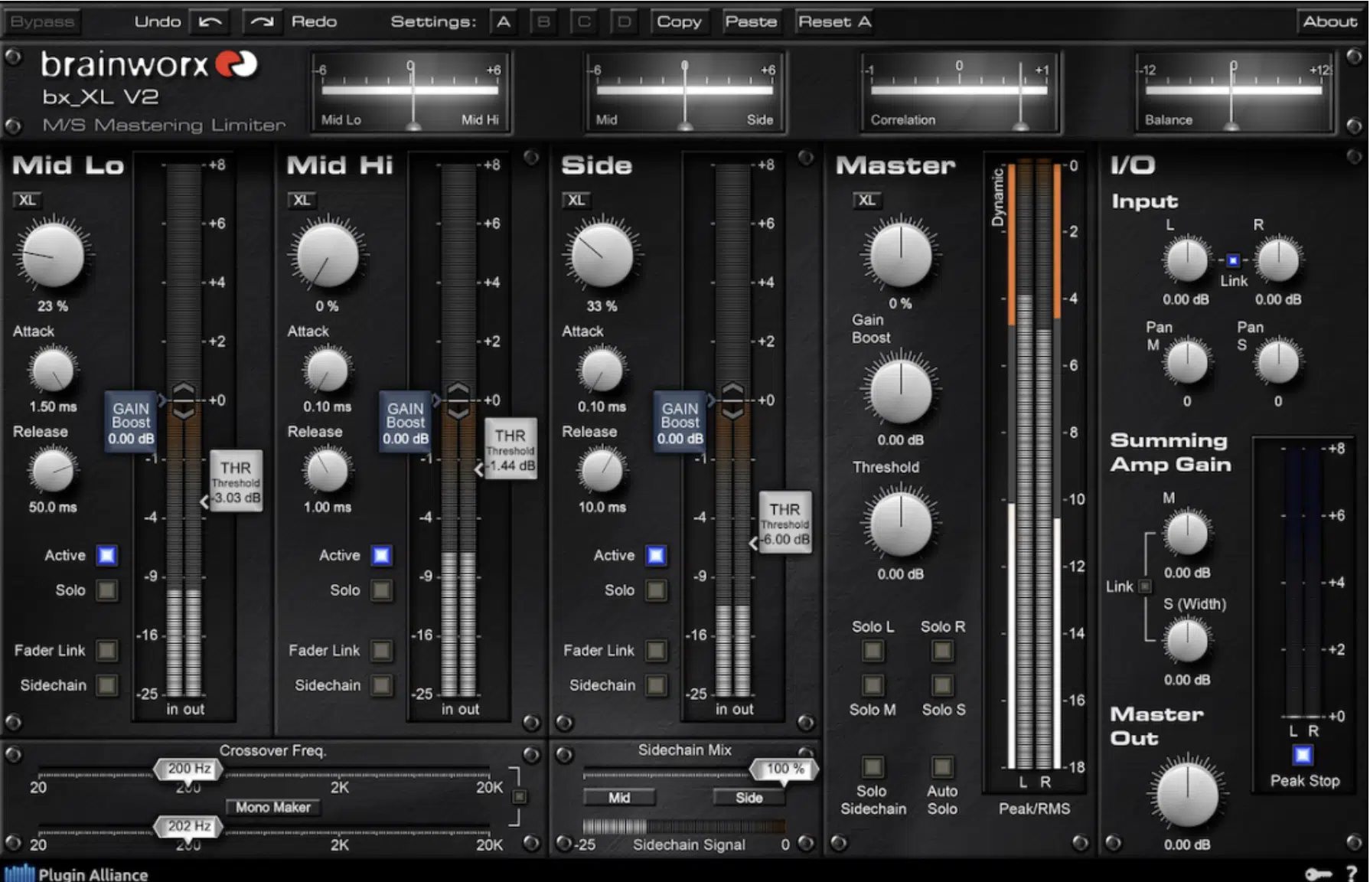Click the Mid Lo Release knob

click(x=53, y=470)
